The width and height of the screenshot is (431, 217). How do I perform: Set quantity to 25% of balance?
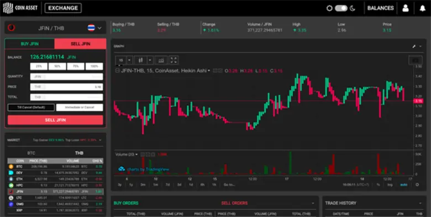(x=39, y=66)
